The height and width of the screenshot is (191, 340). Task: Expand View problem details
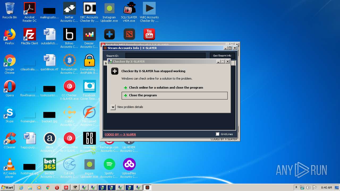coord(113,107)
